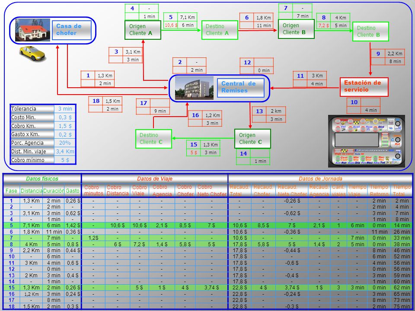Click the yellow-ringed Func button on the device

pyautogui.click(x=375, y=121)
